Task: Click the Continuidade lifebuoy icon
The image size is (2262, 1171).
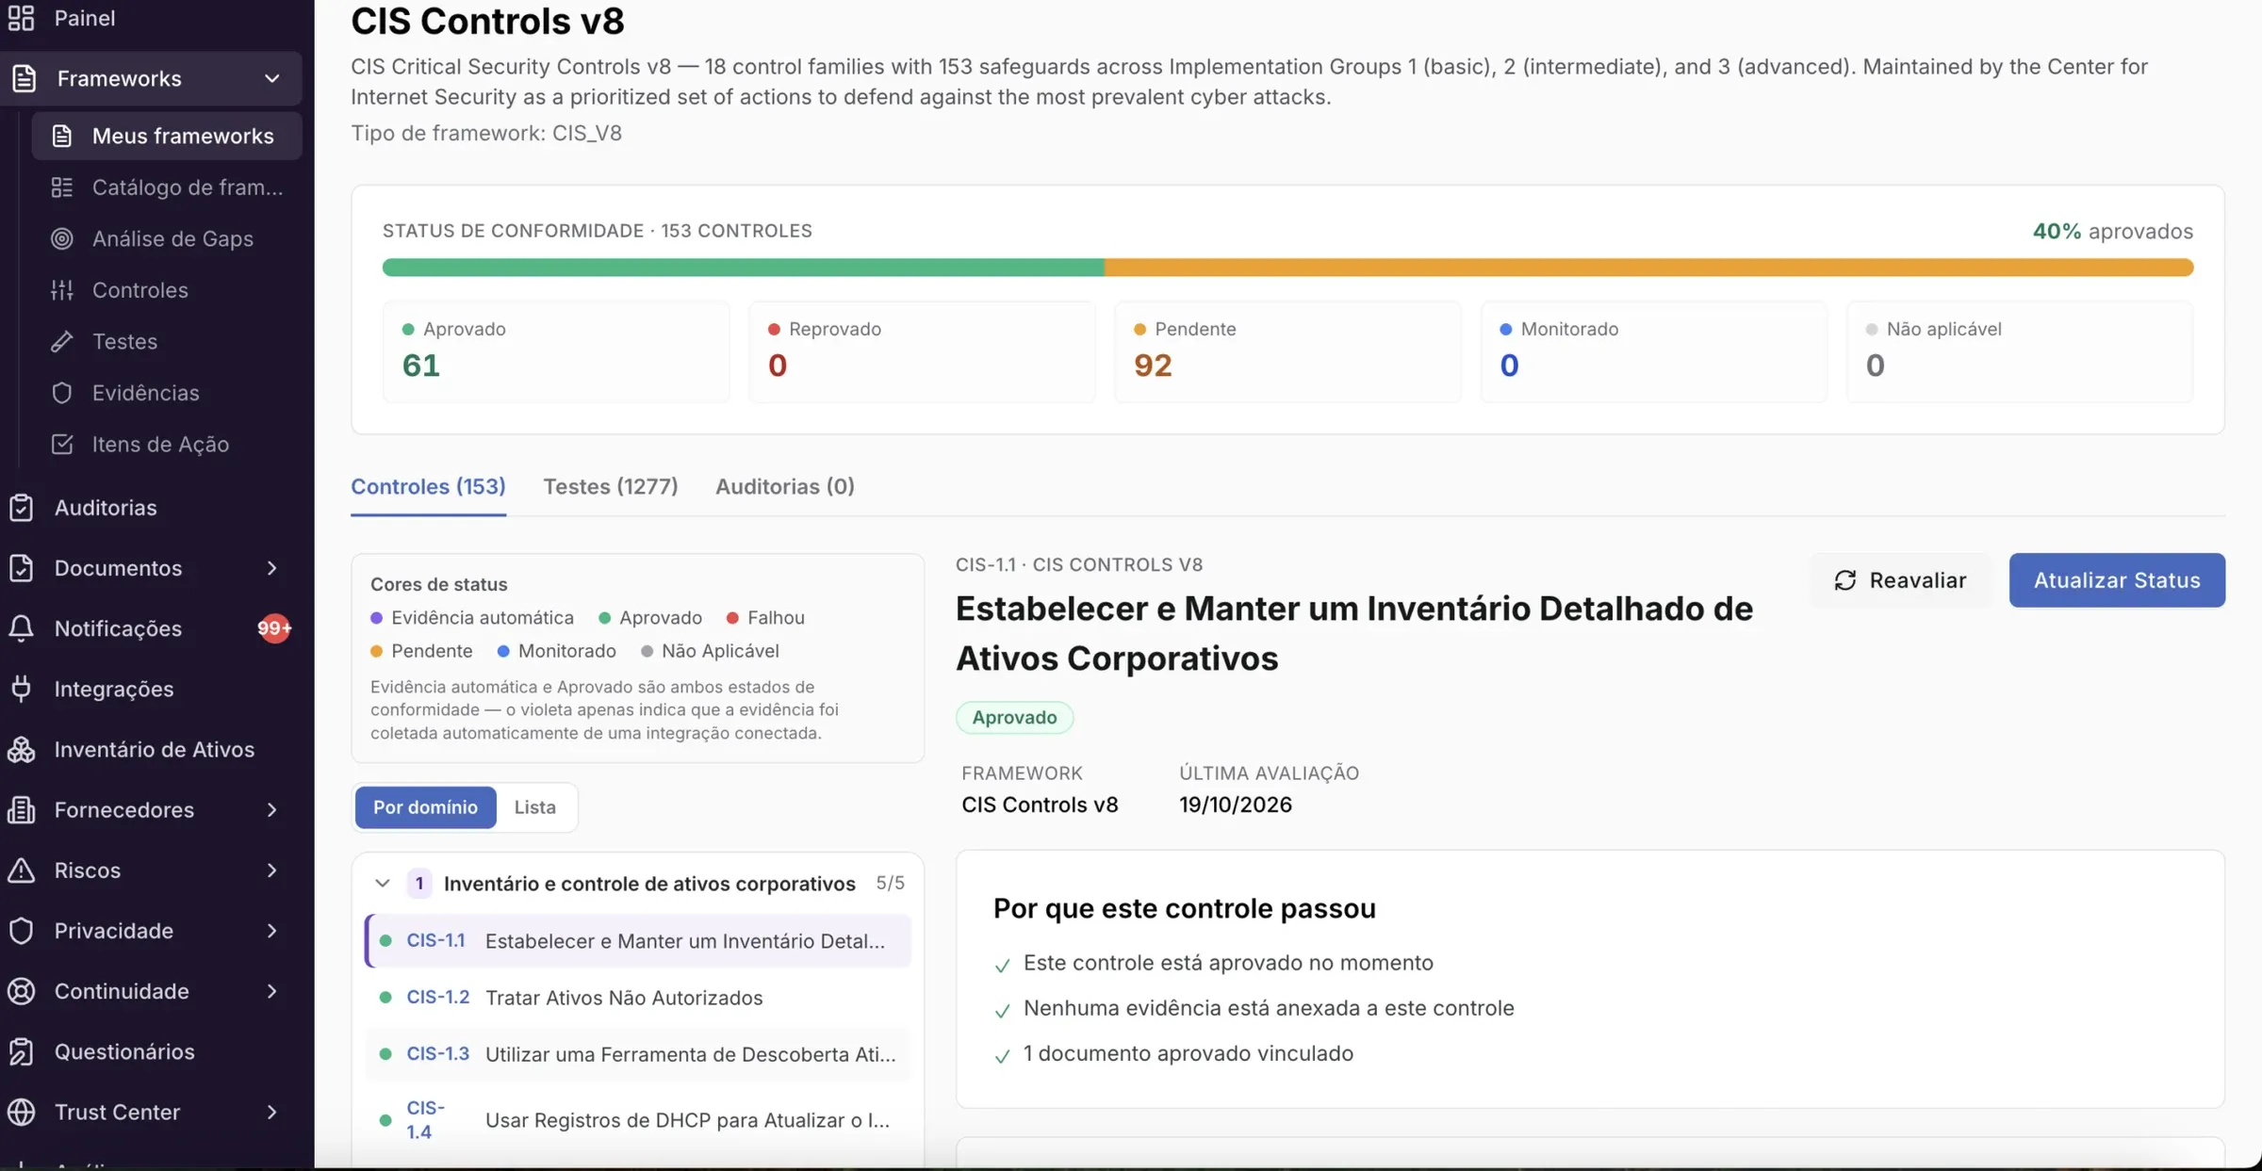Action: tap(21, 991)
